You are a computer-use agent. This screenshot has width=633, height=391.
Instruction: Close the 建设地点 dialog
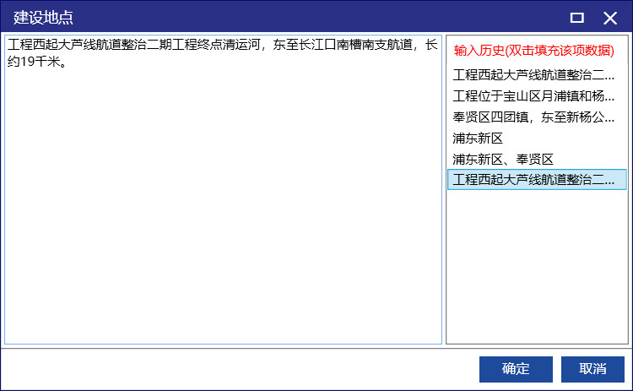pyautogui.click(x=610, y=18)
